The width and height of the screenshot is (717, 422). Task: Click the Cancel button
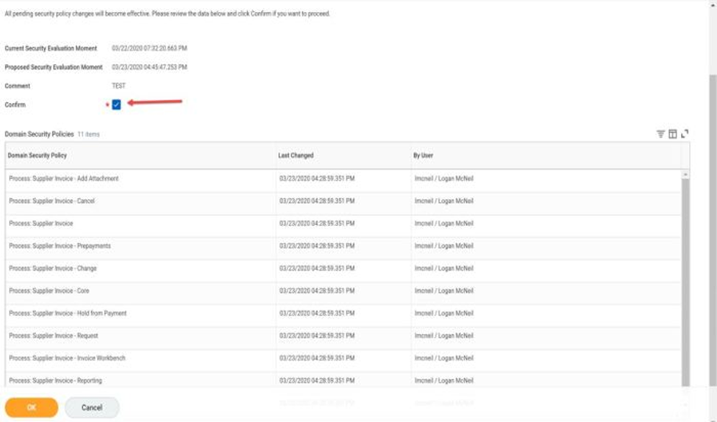(x=92, y=407)
